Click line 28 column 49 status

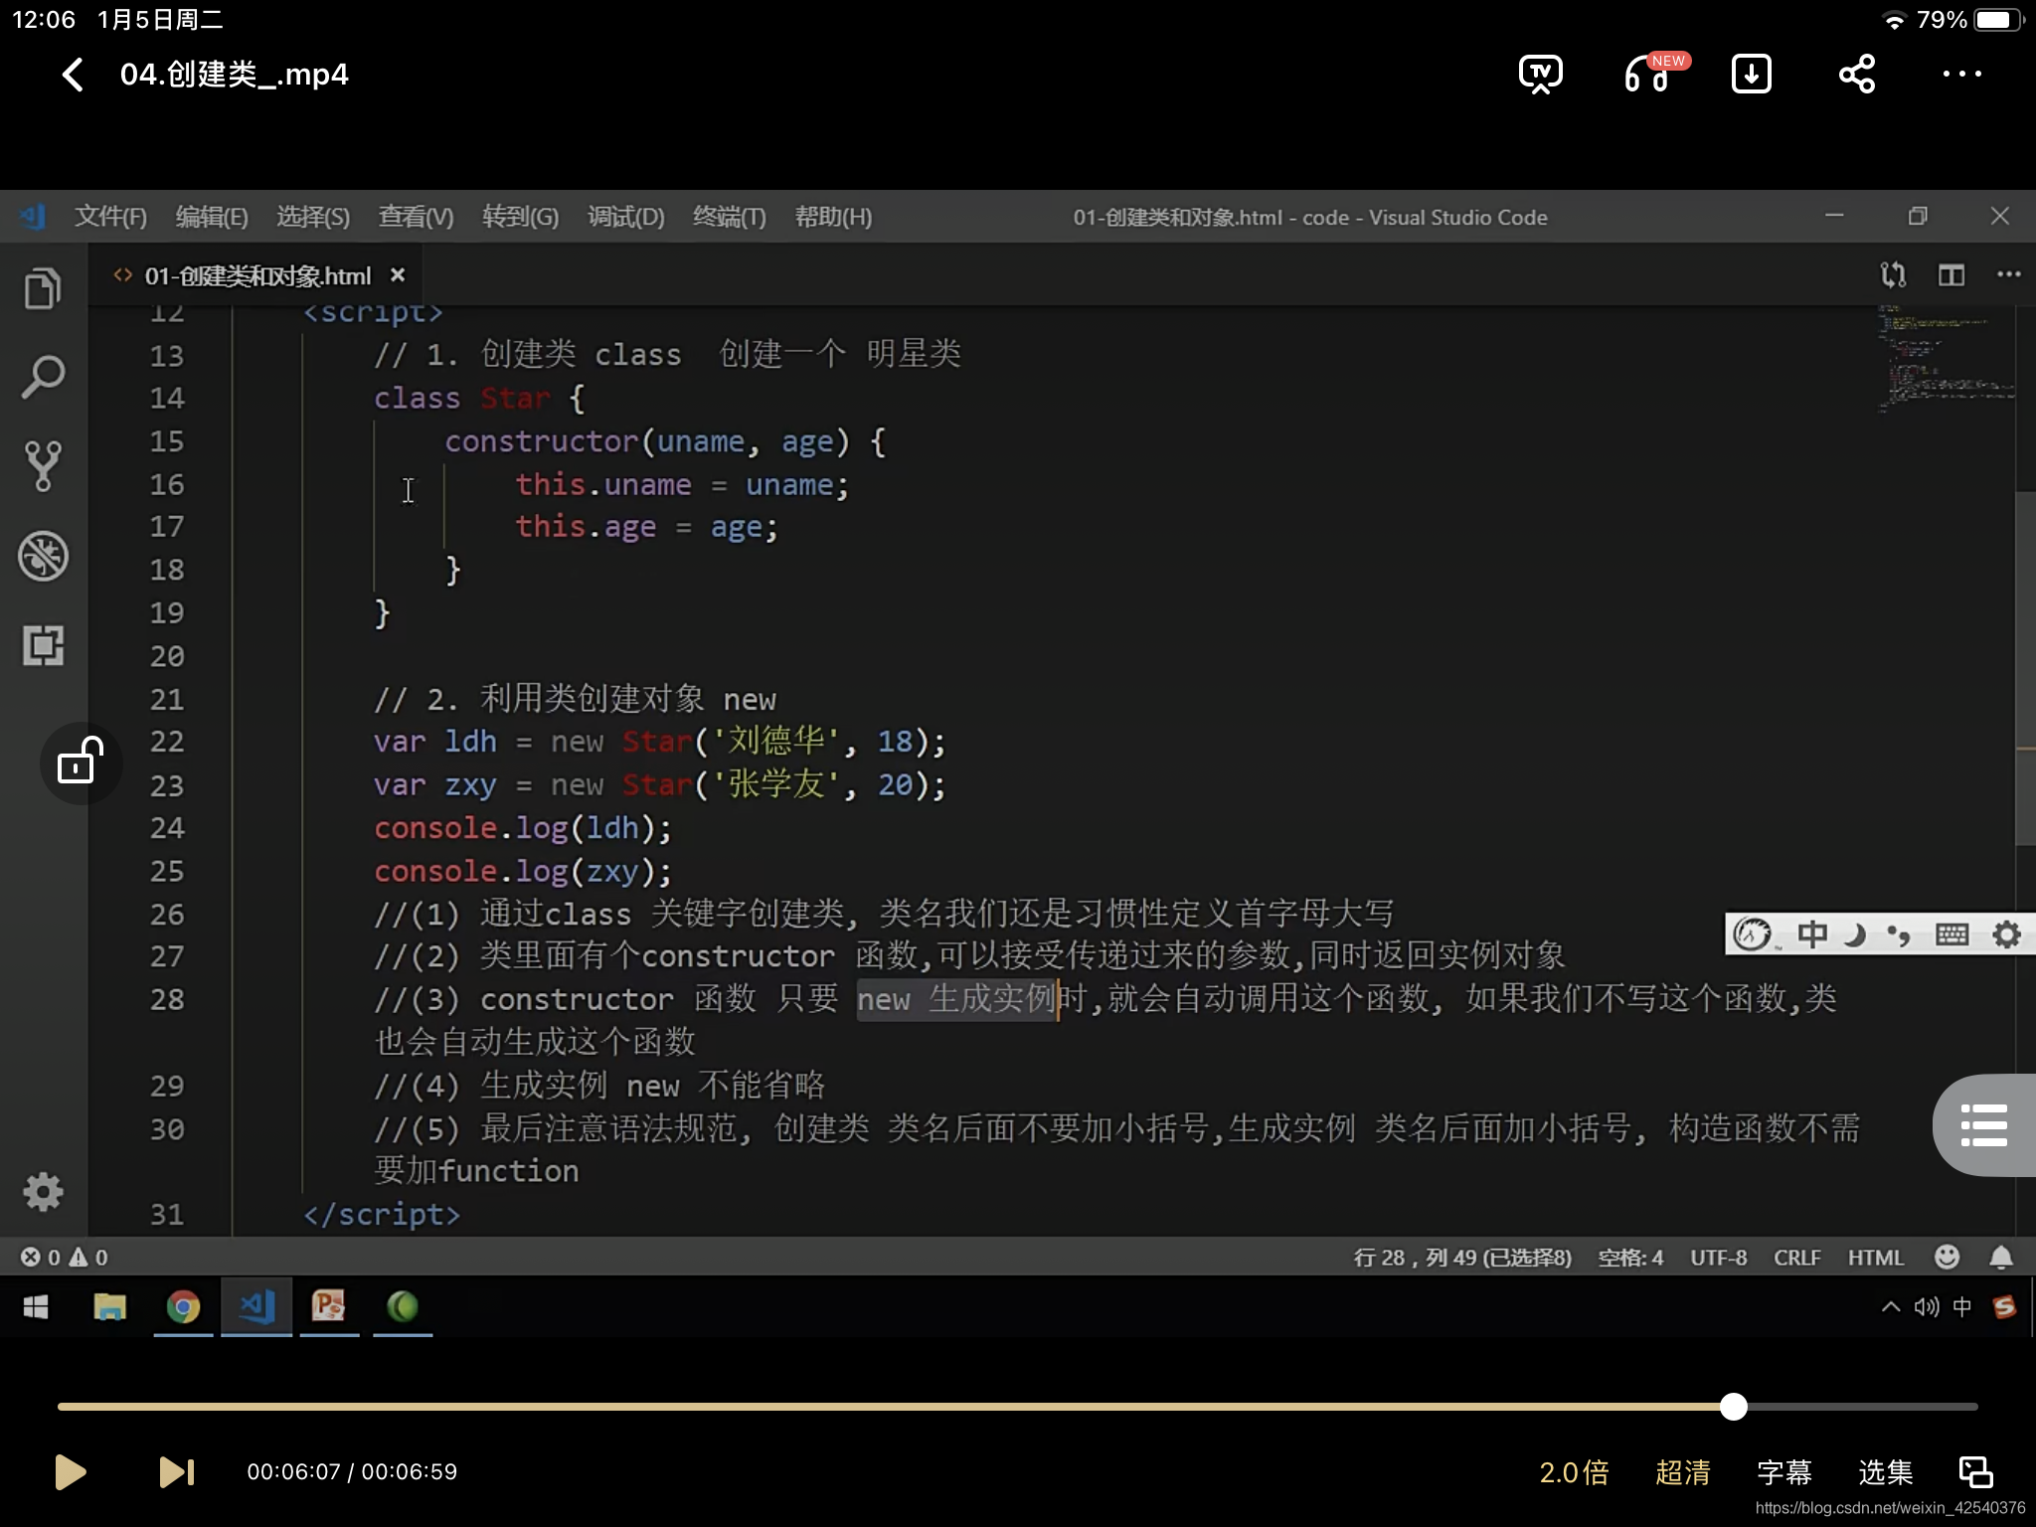click(x=1462, y=1258)
